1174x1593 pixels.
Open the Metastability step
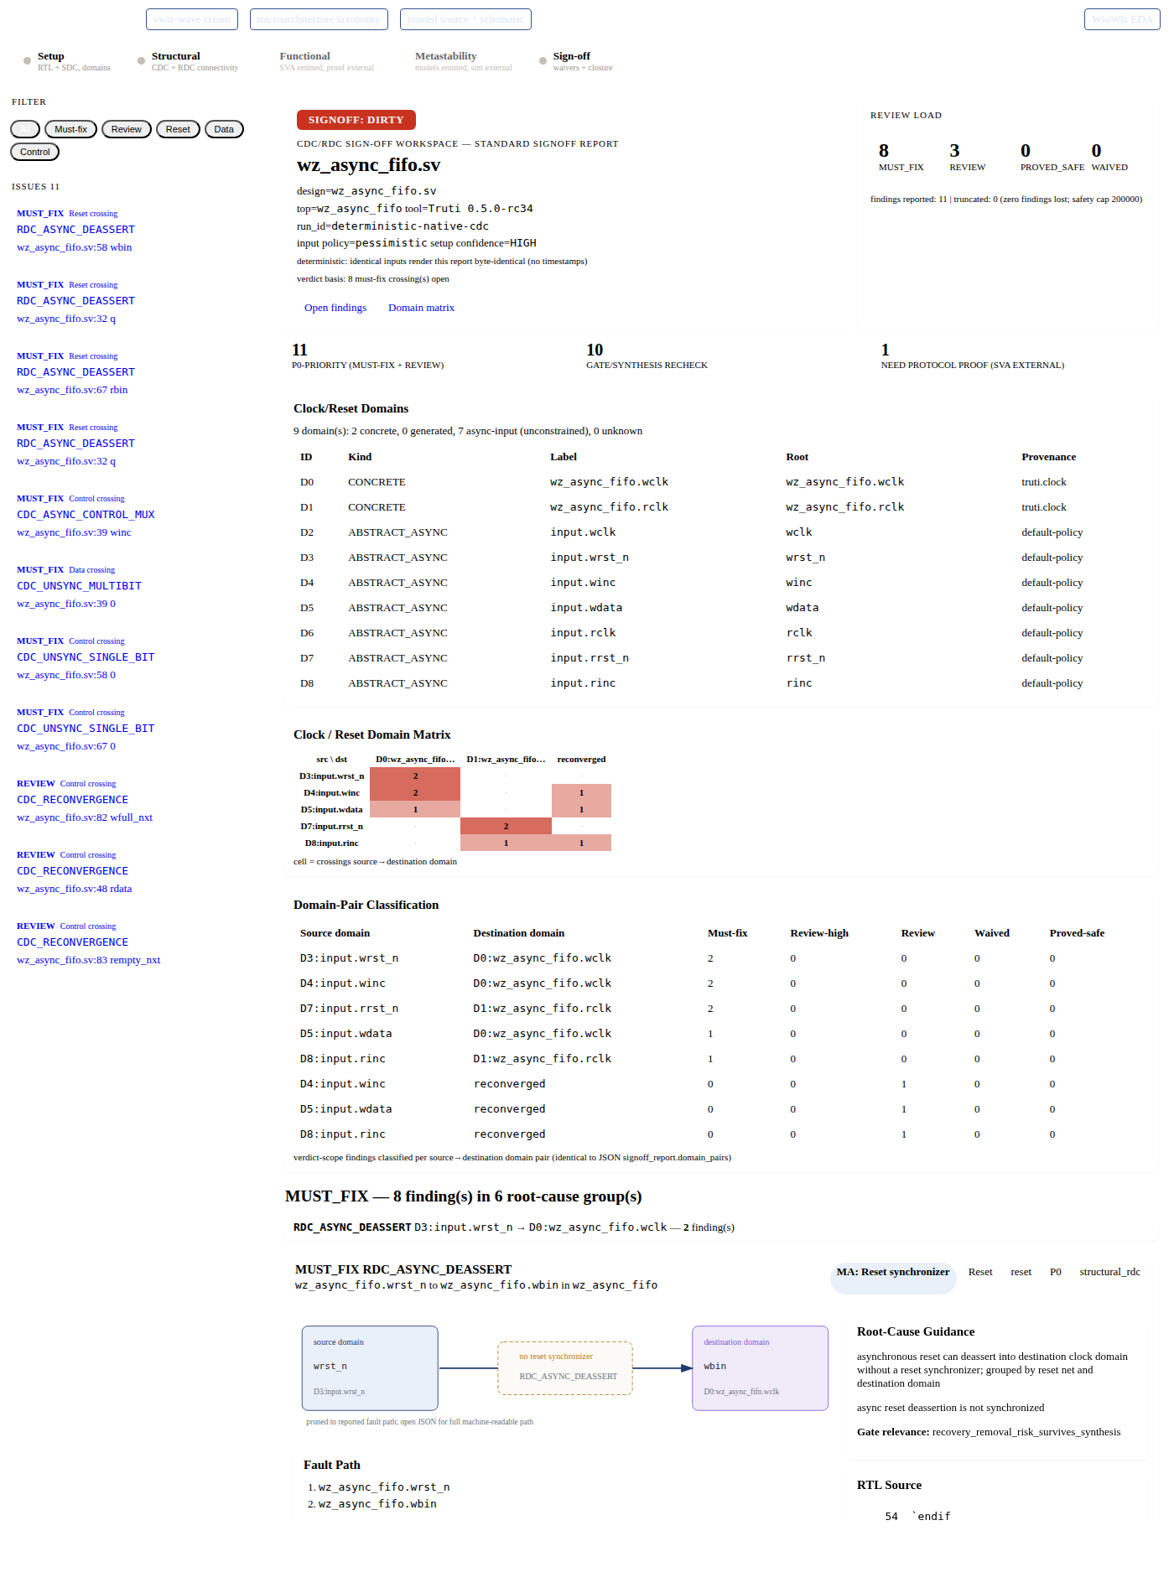[463, 61]
